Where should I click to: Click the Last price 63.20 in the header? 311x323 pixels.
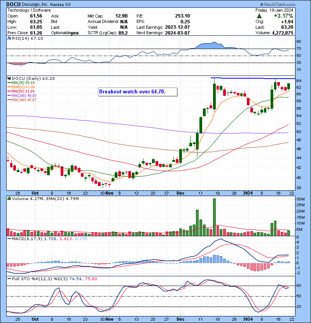coord(287,27)
